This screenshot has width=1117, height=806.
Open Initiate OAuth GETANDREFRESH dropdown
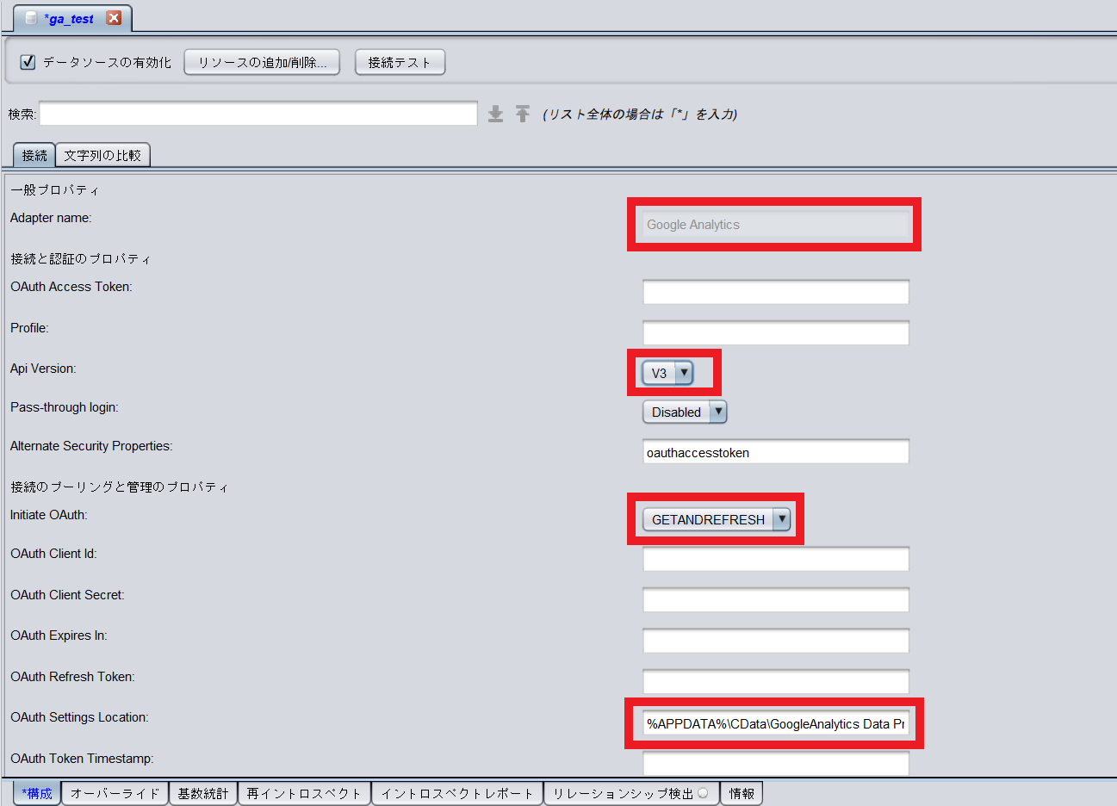point(717,519)
